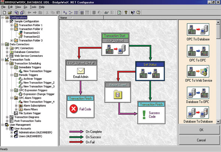Click the Refresh toolbar icon

tap(119, 13)
